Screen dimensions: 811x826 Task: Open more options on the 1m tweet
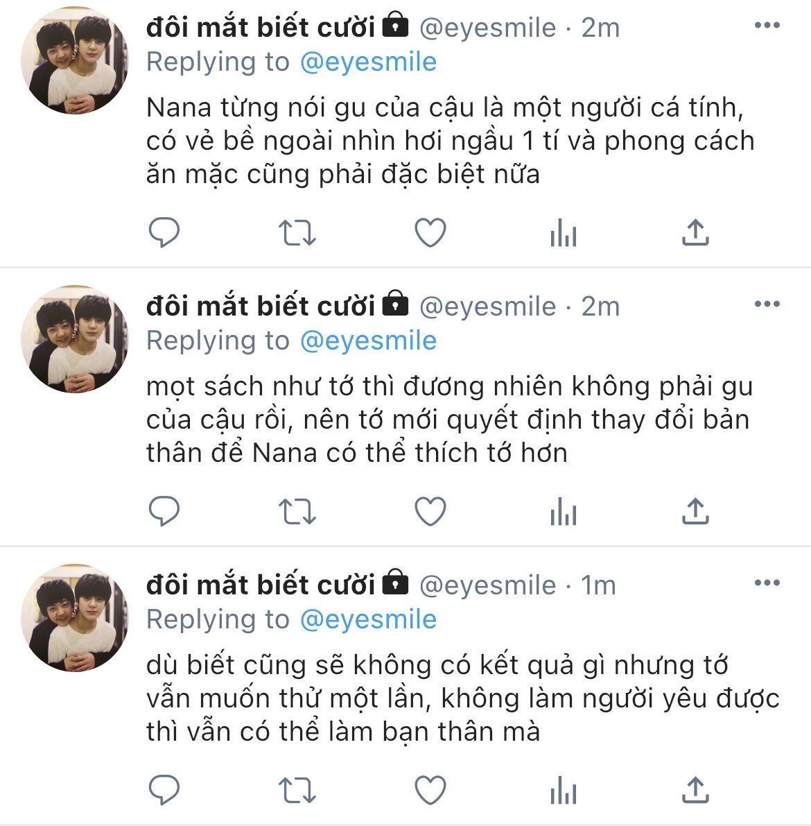click(x=767, y=582)
